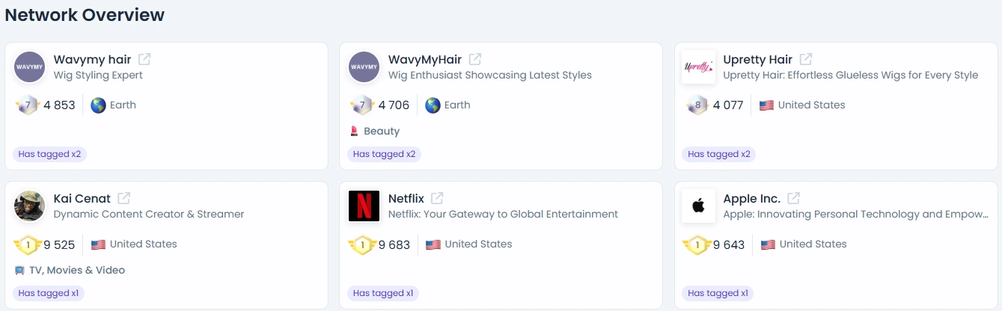
Task: Click the 9 683 rank value
Action: pos(394,244)
